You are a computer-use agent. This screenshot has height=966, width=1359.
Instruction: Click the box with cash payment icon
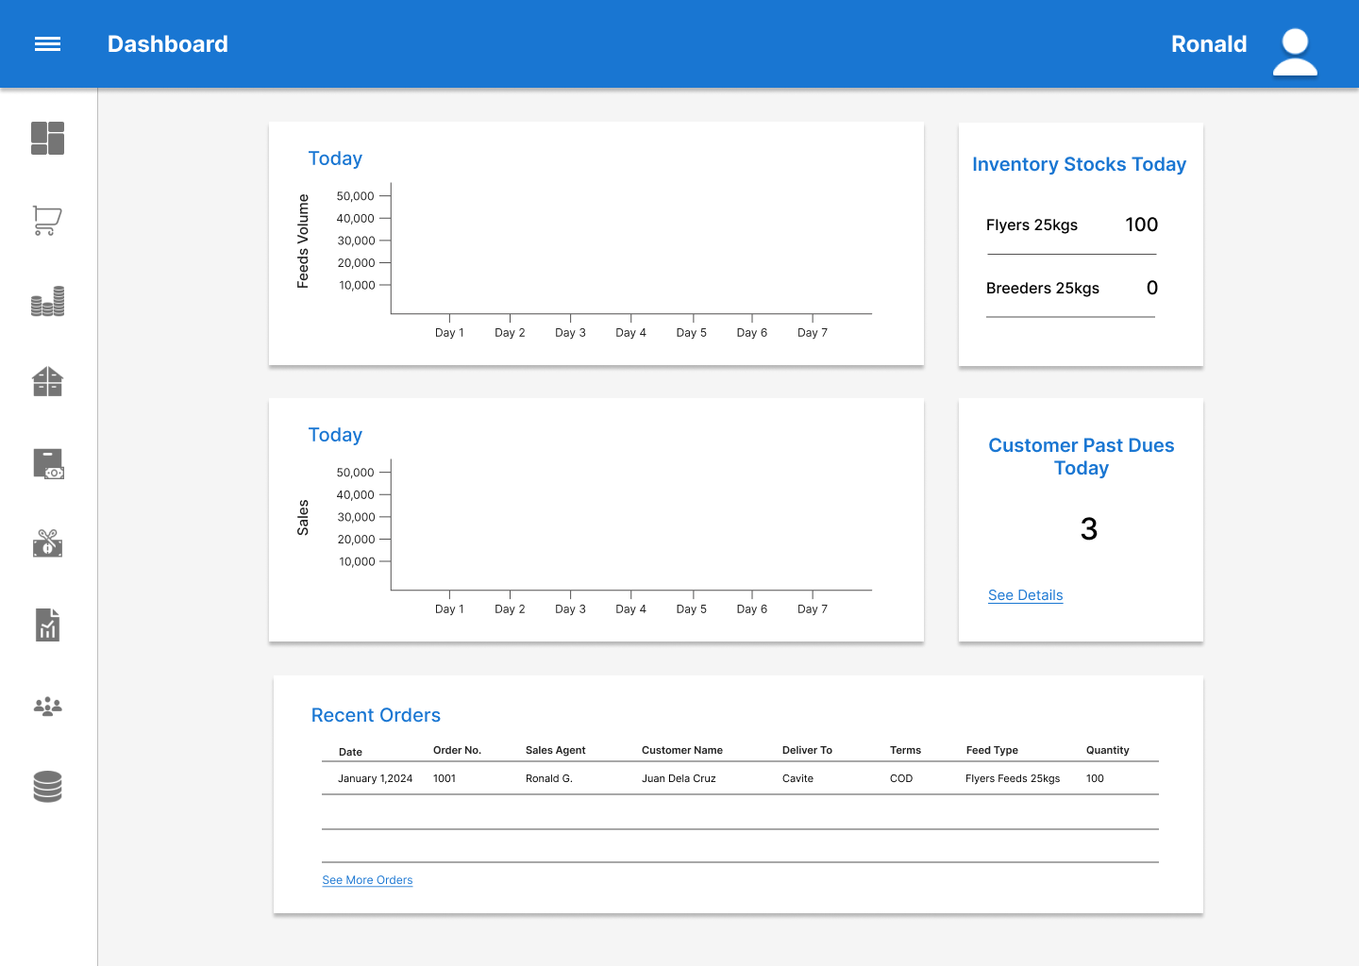pos(48,463)
